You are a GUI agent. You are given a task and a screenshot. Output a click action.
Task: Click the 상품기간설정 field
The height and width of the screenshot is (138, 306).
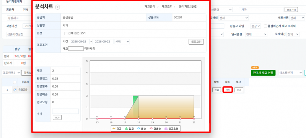(x=19, y=34)
